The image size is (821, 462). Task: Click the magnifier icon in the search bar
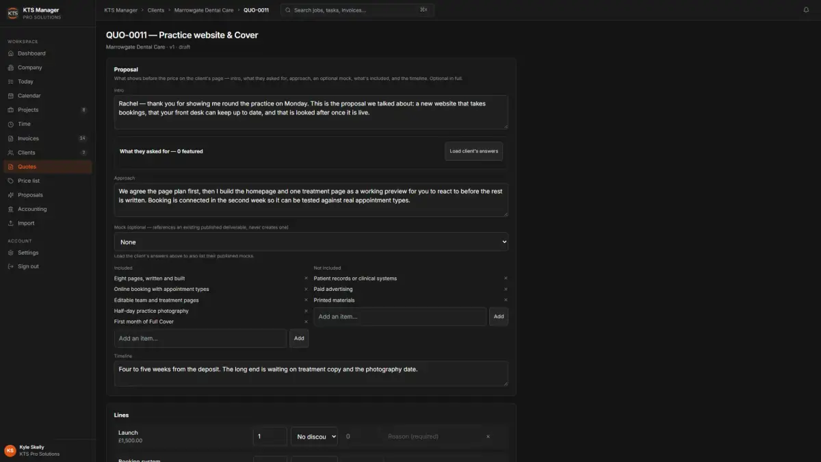288,10
